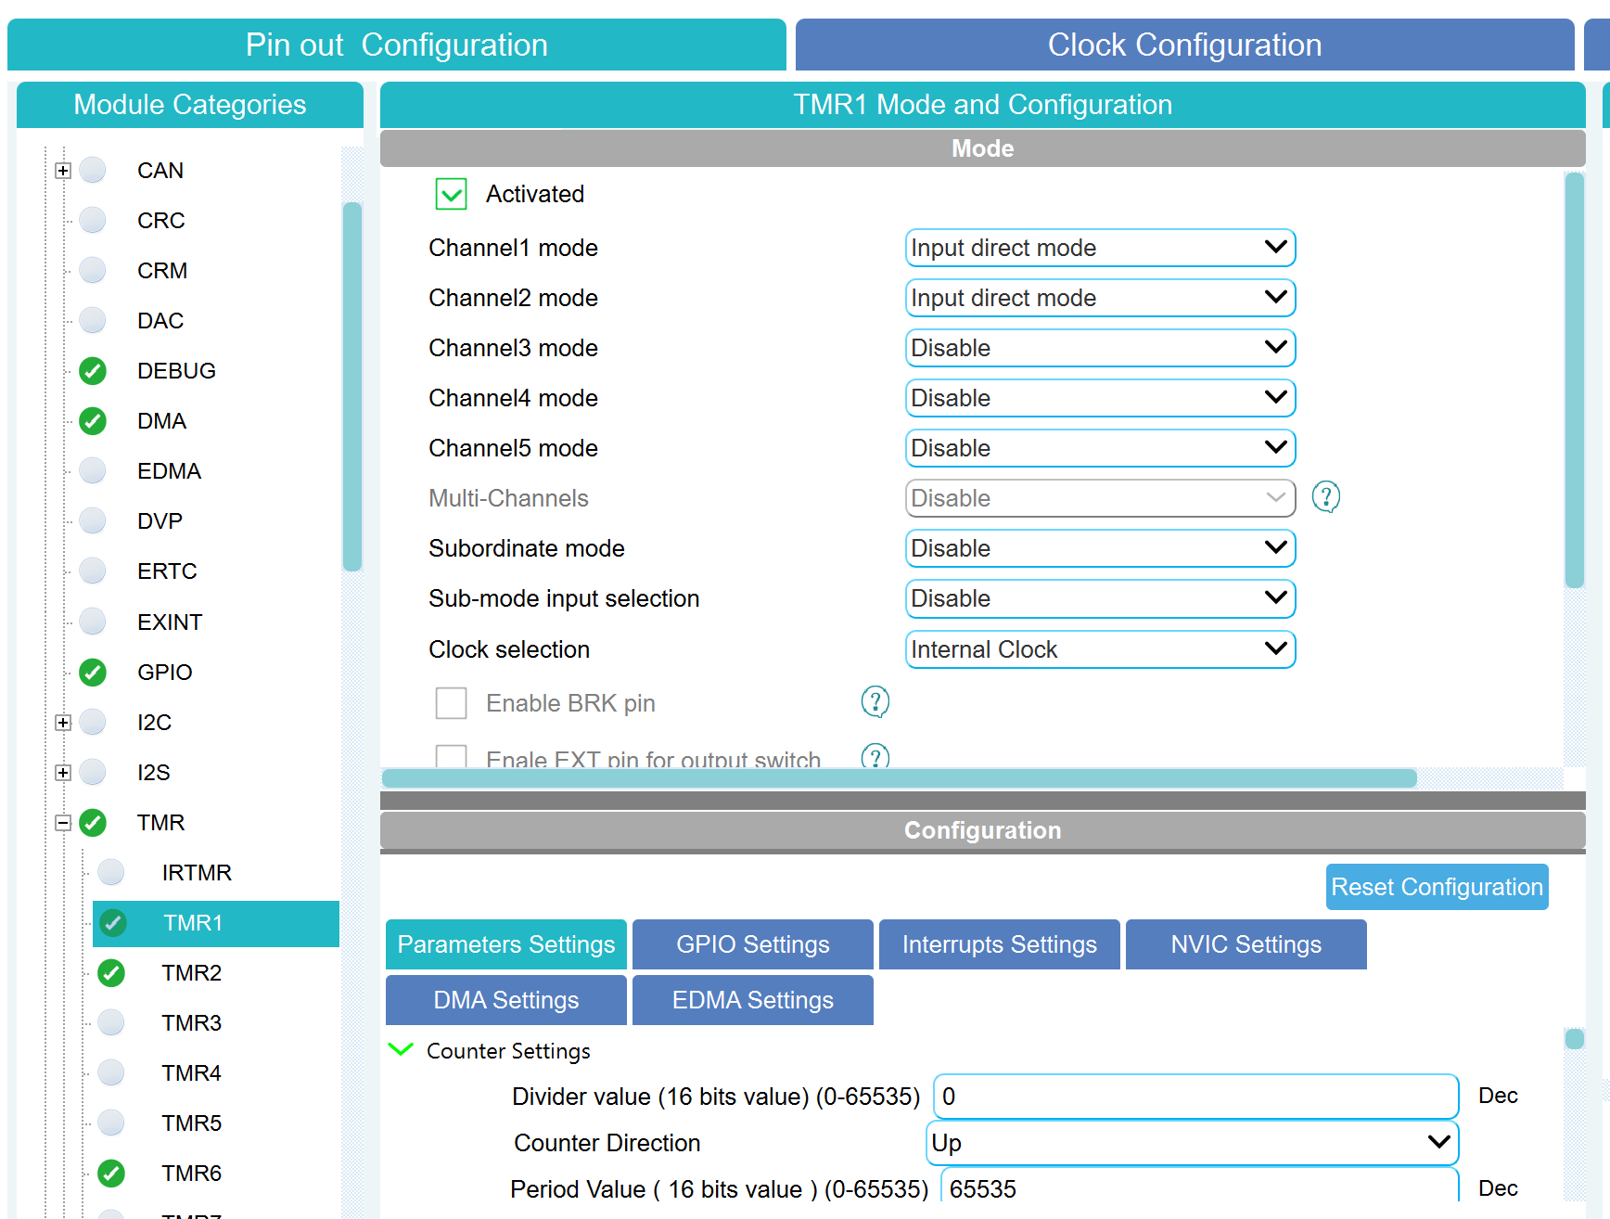Toggle the EXT pin for output switch checkbox
Viewport: 1610px width, 1219px height.
pos(452,756)
